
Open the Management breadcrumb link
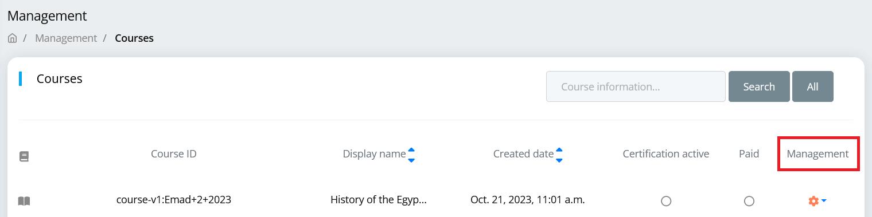(66, 38)
